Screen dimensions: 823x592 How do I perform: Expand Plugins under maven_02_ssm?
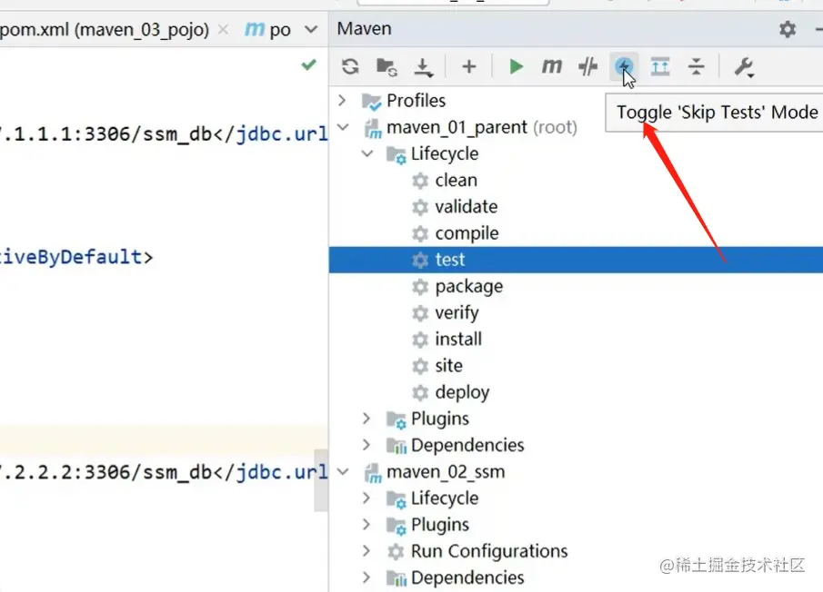(366, 525)
